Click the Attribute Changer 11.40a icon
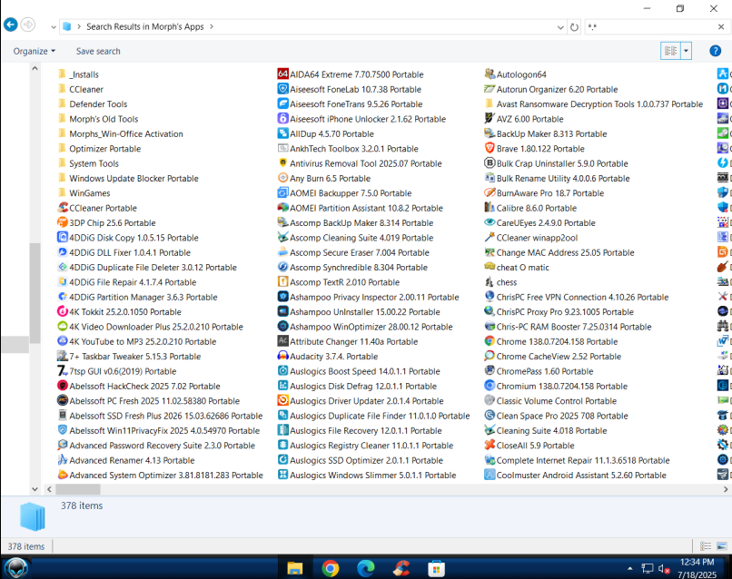The image size is (732, 579). (282, 340)
